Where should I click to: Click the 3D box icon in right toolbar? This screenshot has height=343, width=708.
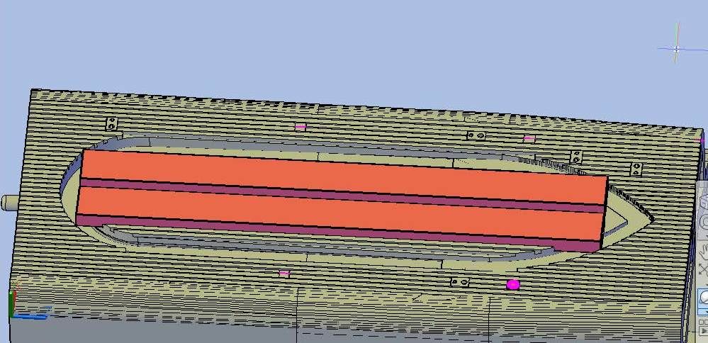coord(703,197)
